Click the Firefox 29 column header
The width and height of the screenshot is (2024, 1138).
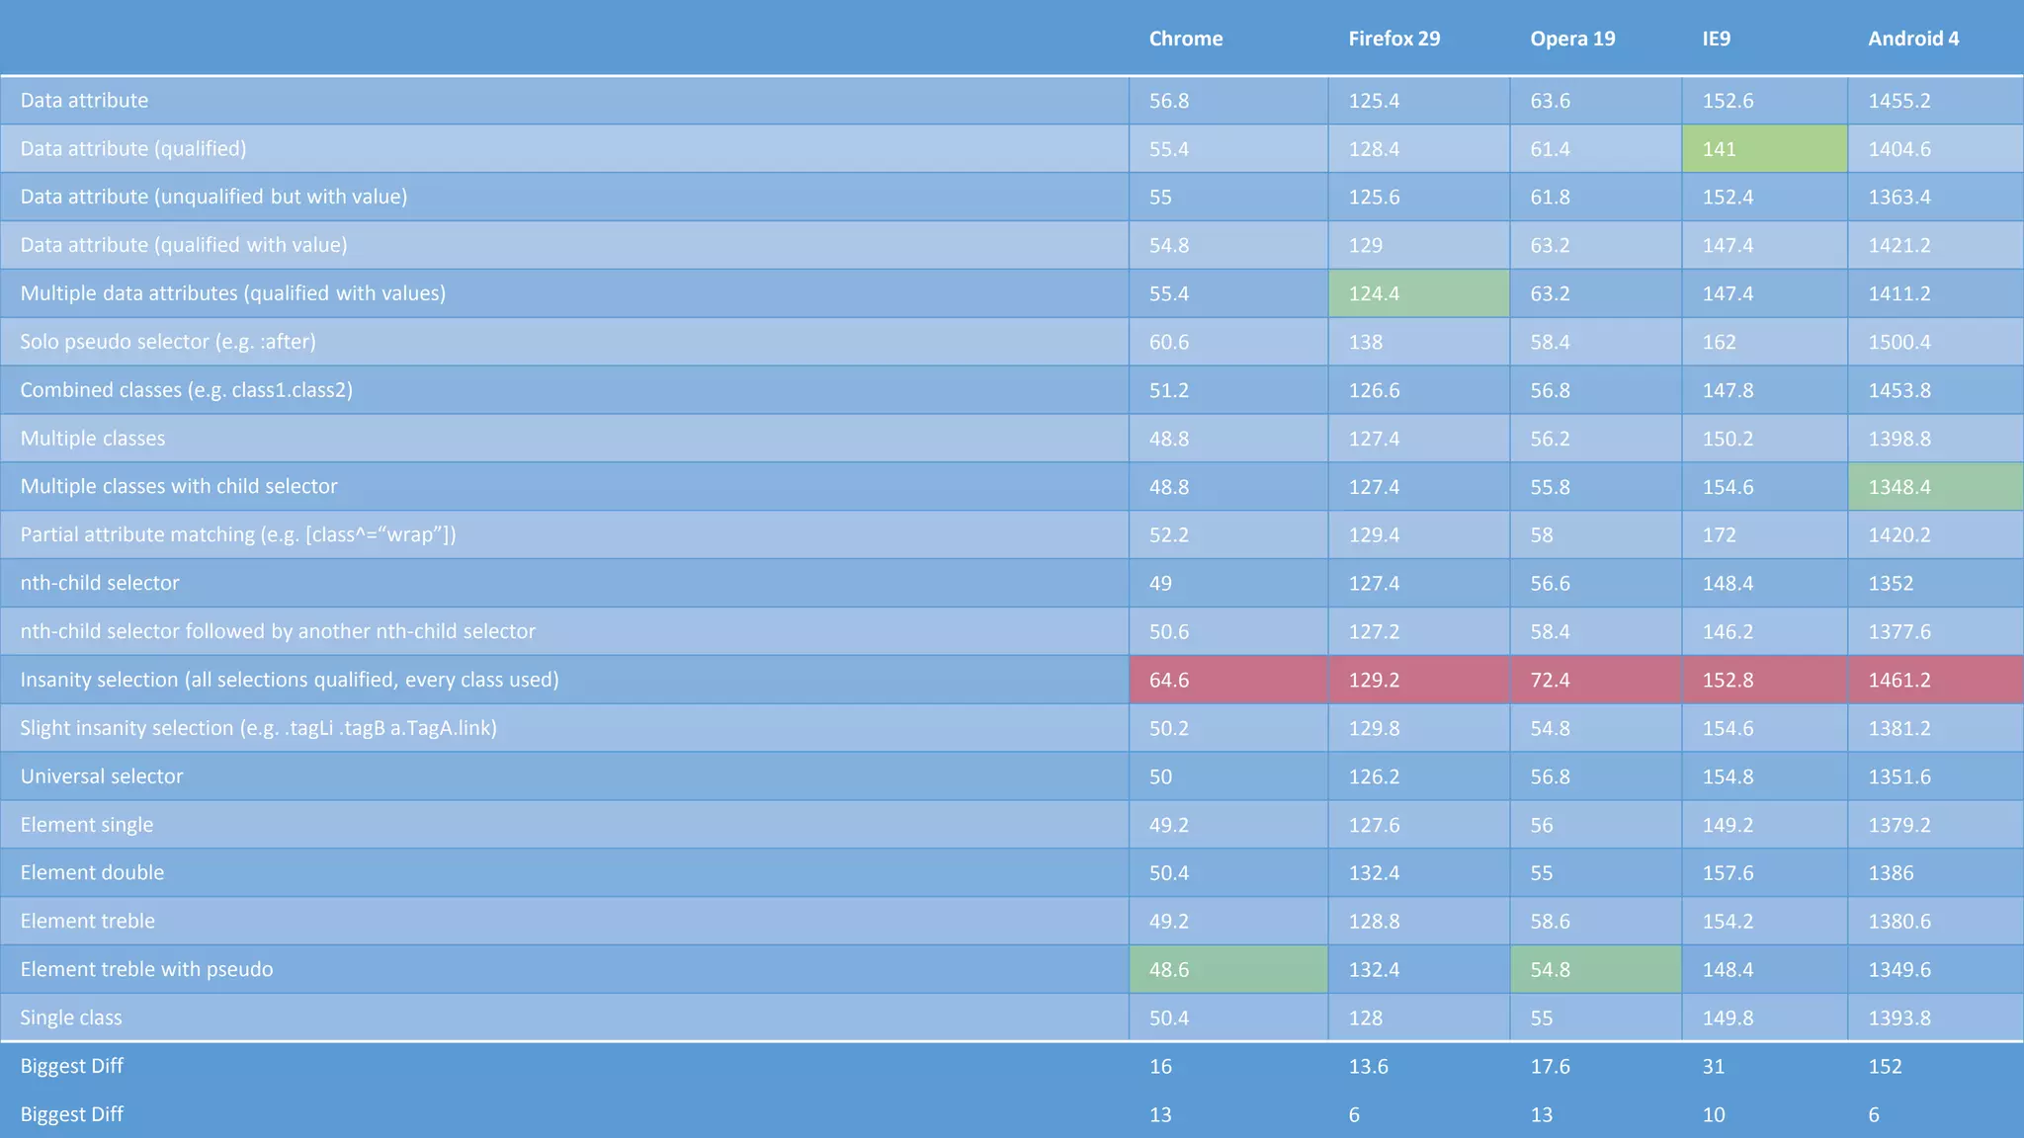(1393, 39)
